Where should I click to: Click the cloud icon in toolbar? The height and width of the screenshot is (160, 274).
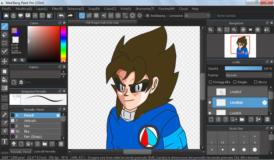[x=6, y=16]
